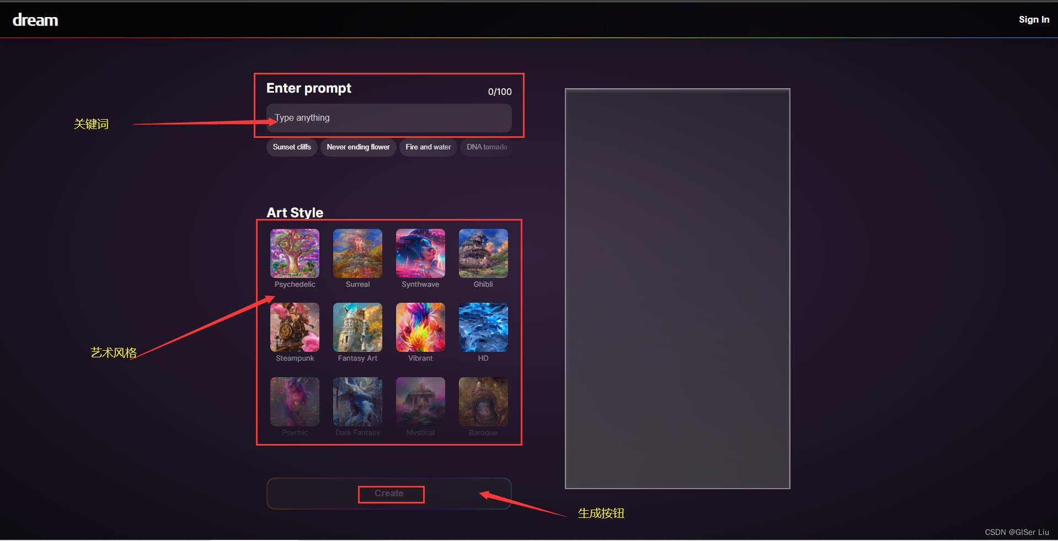Select the HD art style
Viewport: 1058px width, 541px height.
pos(483,327)
